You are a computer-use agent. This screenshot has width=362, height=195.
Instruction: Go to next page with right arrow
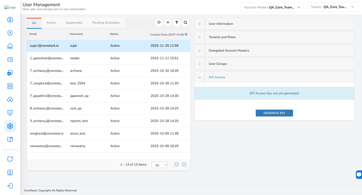pos(184,165)
